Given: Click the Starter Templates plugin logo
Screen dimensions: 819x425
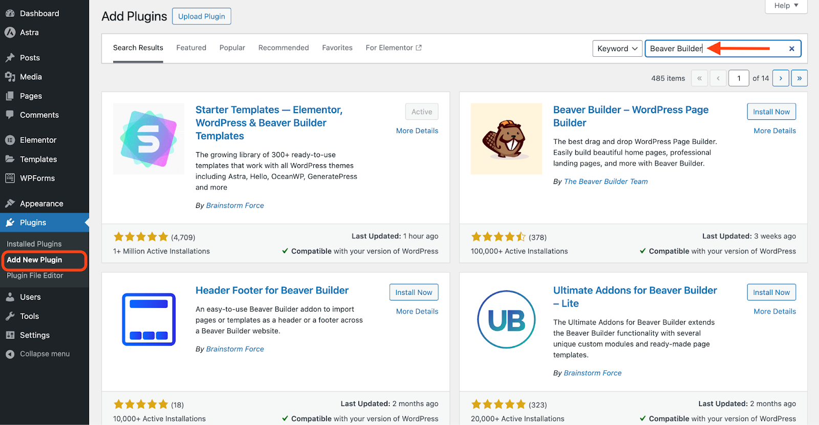Looking at the screenshot, I should 148,139.
